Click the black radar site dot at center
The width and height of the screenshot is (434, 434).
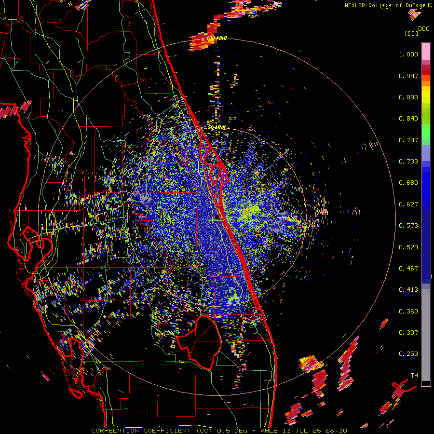pyautogui.click(x=217, y=217)
